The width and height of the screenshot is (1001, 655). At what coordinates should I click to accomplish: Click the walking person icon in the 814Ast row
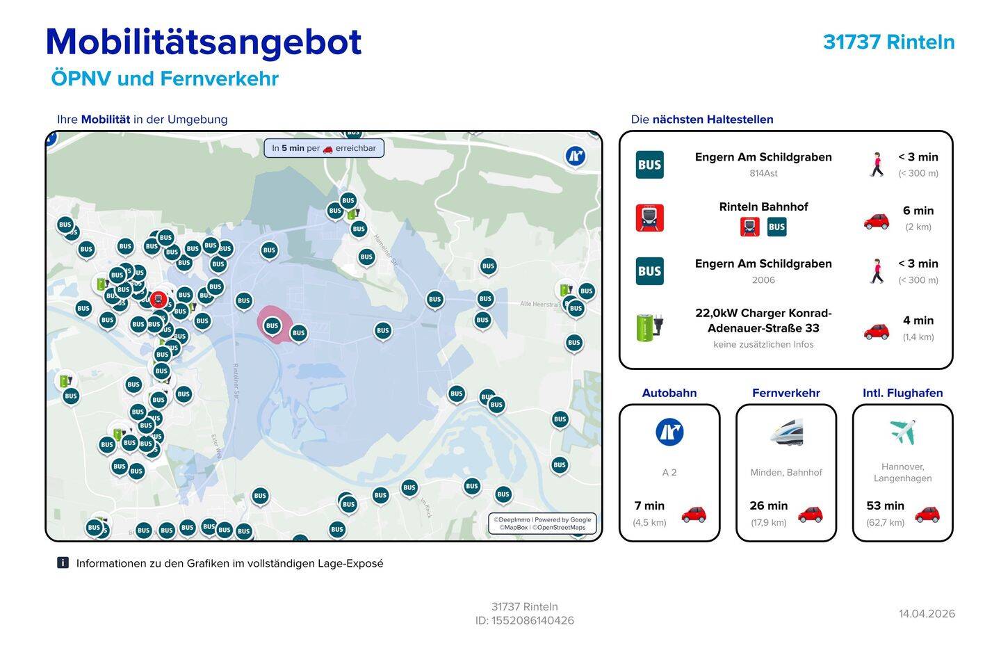877,165
